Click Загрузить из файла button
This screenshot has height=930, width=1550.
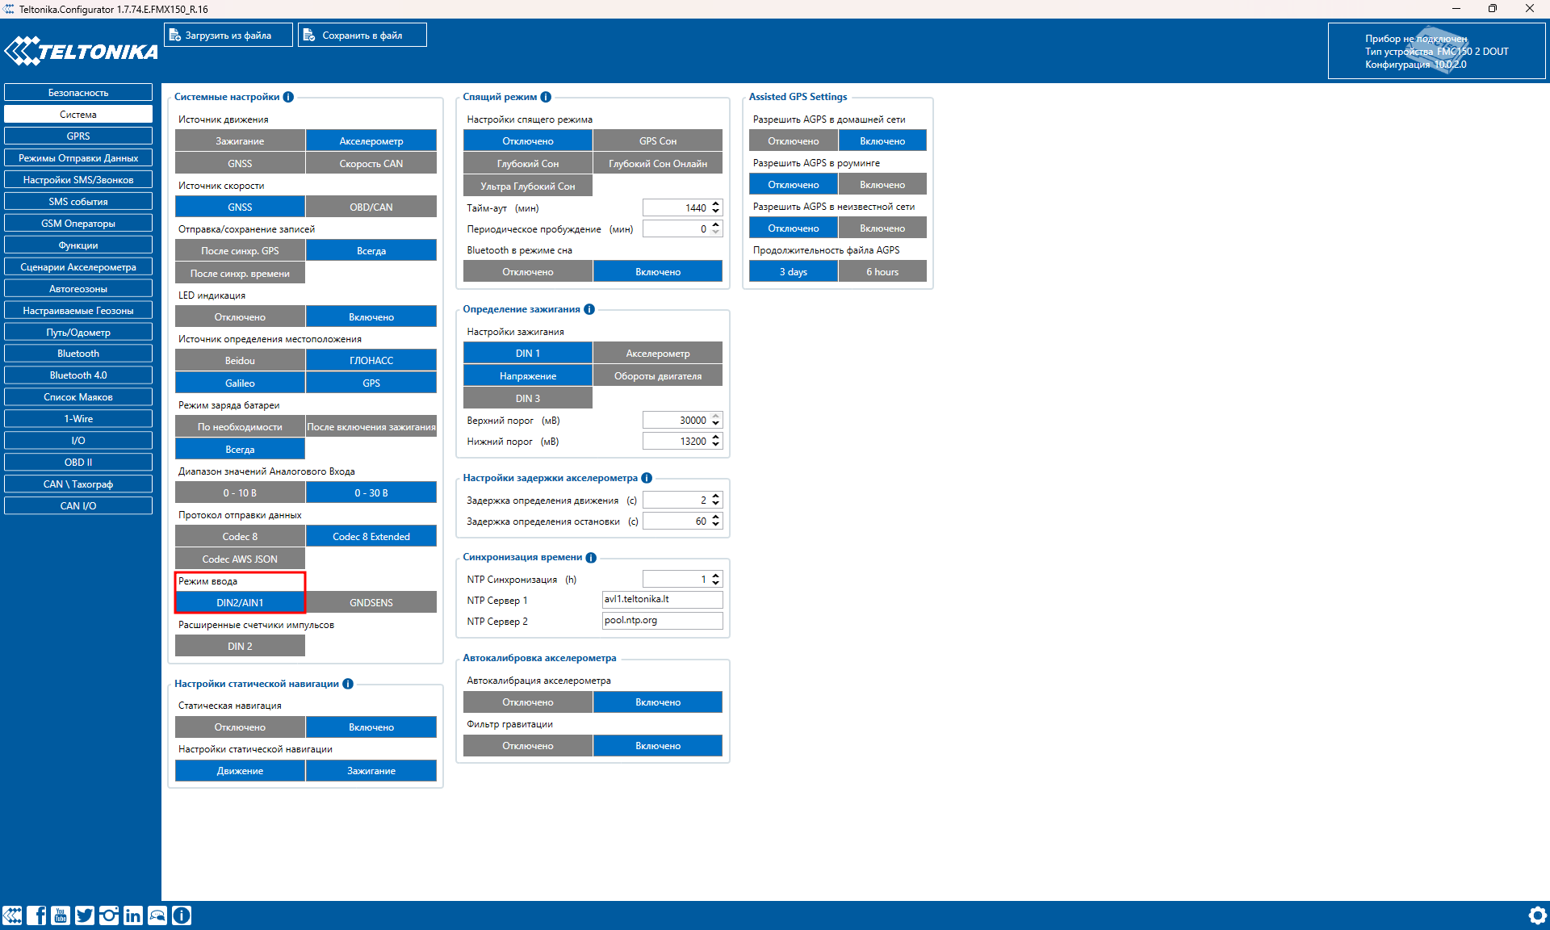(228, 36)
